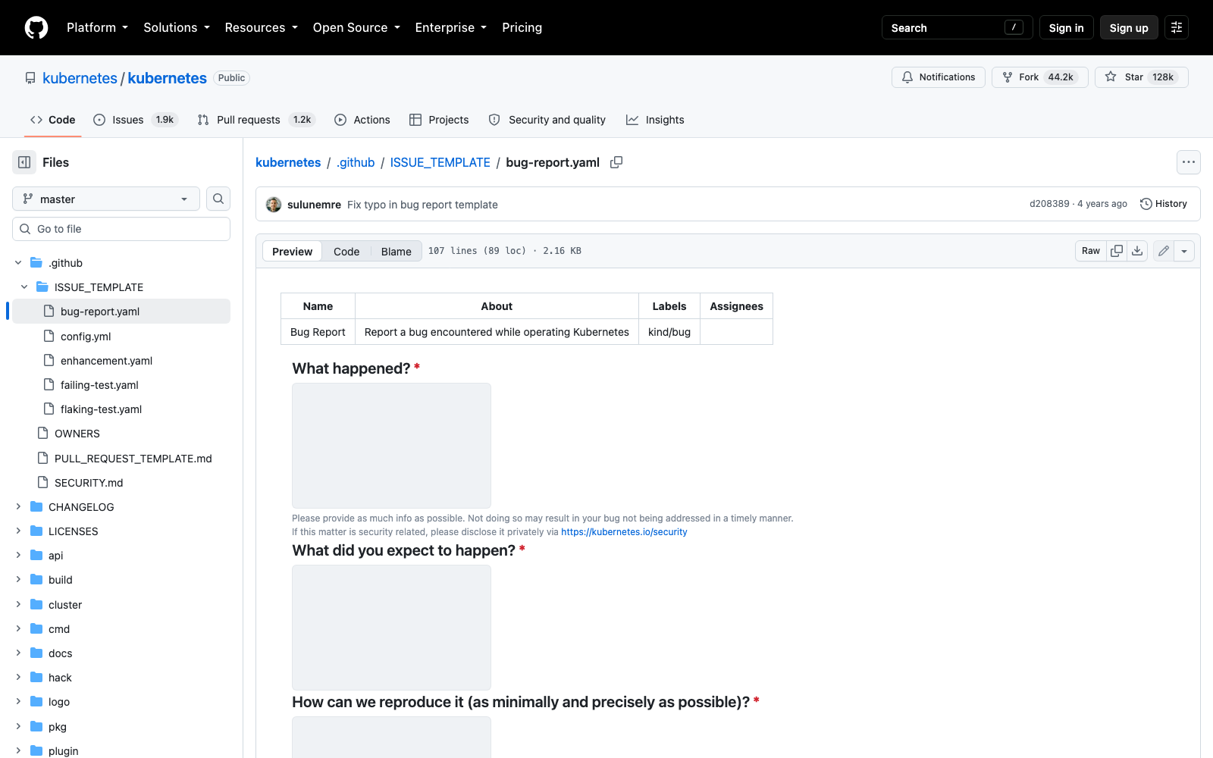The width and height of the screenshot is (1213, 758).
Task: View the Raw file
Action: (x=1091, y=251)
